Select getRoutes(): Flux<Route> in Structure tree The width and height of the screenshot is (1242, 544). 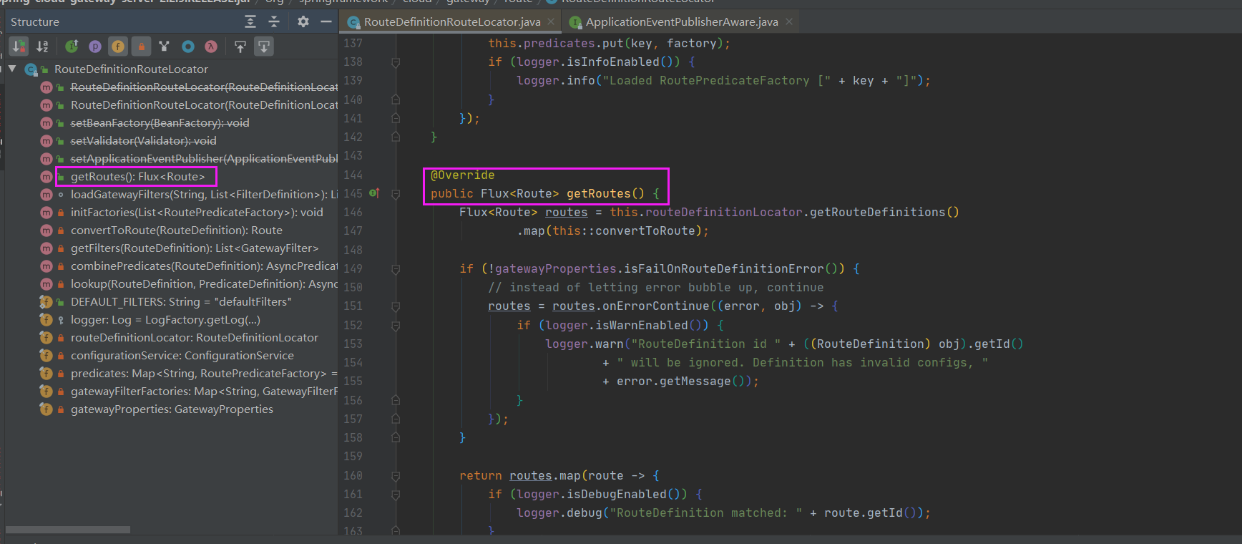coord(137,177)
